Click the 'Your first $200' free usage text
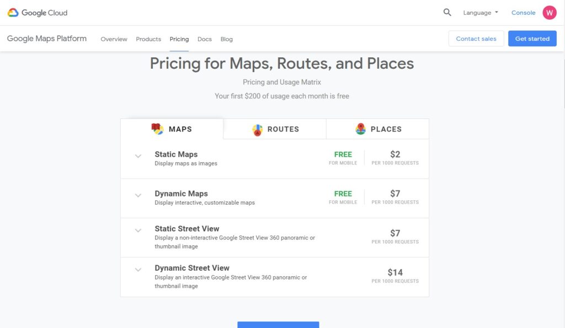565x328 pixels. (x=282, y=96)
